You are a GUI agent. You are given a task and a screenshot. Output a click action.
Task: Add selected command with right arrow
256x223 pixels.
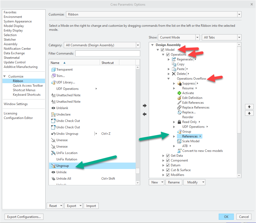(145, 106)
